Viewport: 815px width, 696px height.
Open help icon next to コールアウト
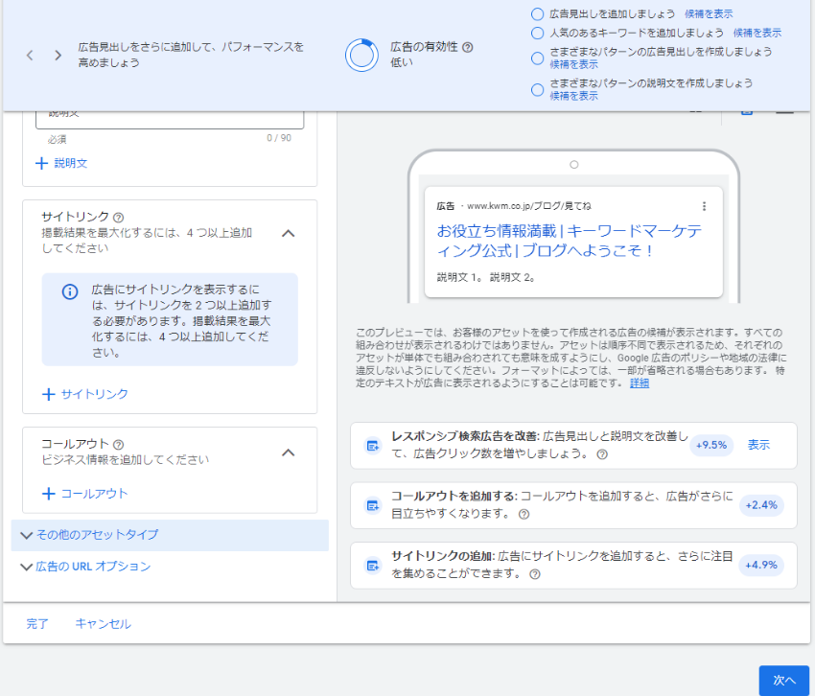[119, 445]
